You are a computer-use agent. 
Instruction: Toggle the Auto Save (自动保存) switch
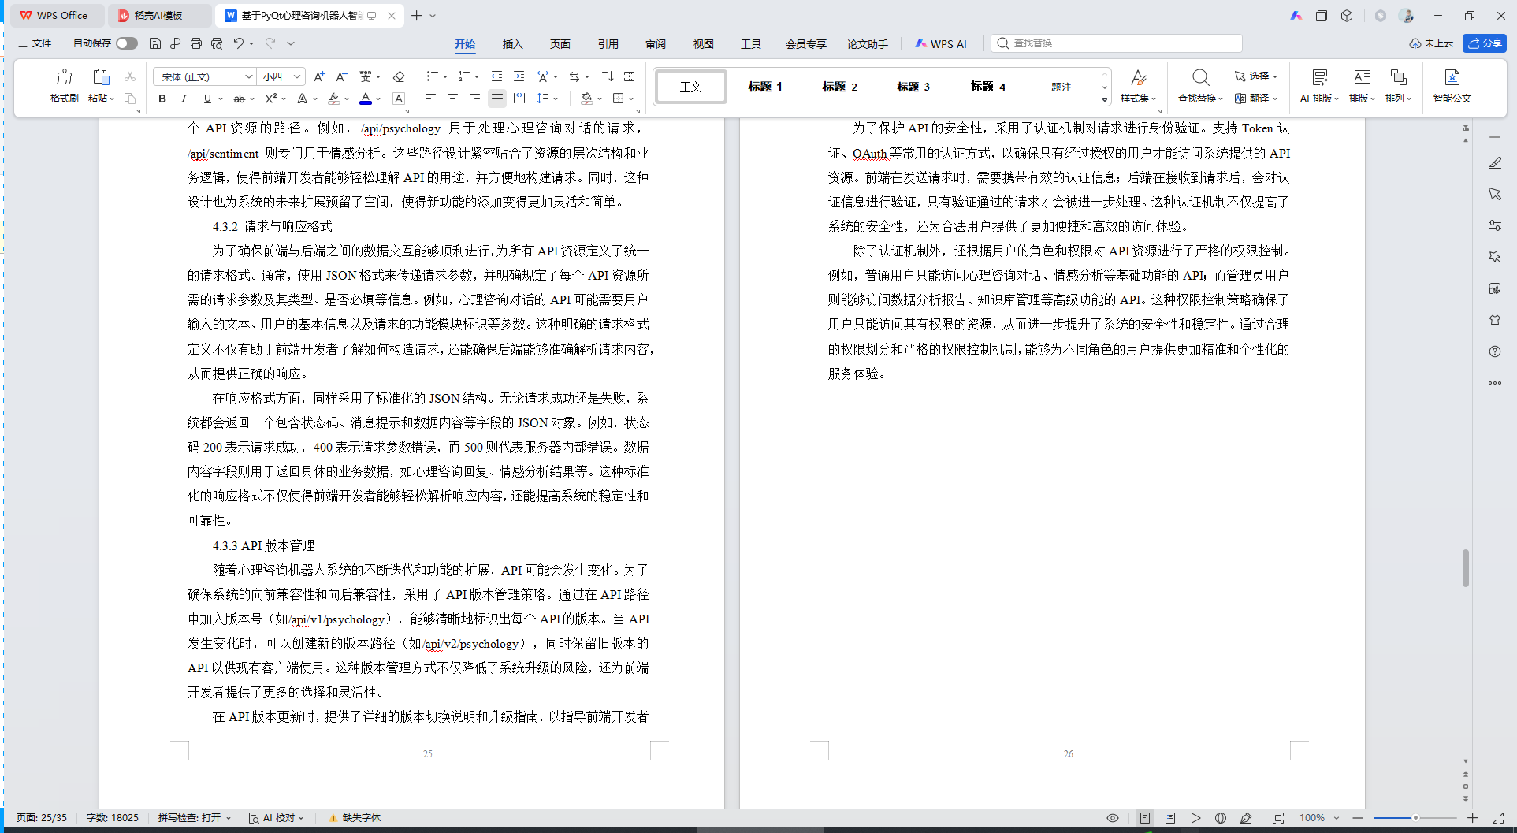click(x=127, y=43)
